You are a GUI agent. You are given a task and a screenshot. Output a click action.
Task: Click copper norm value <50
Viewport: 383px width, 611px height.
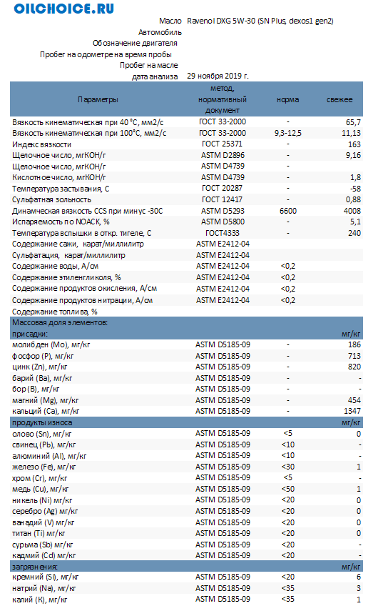[288, 490]
